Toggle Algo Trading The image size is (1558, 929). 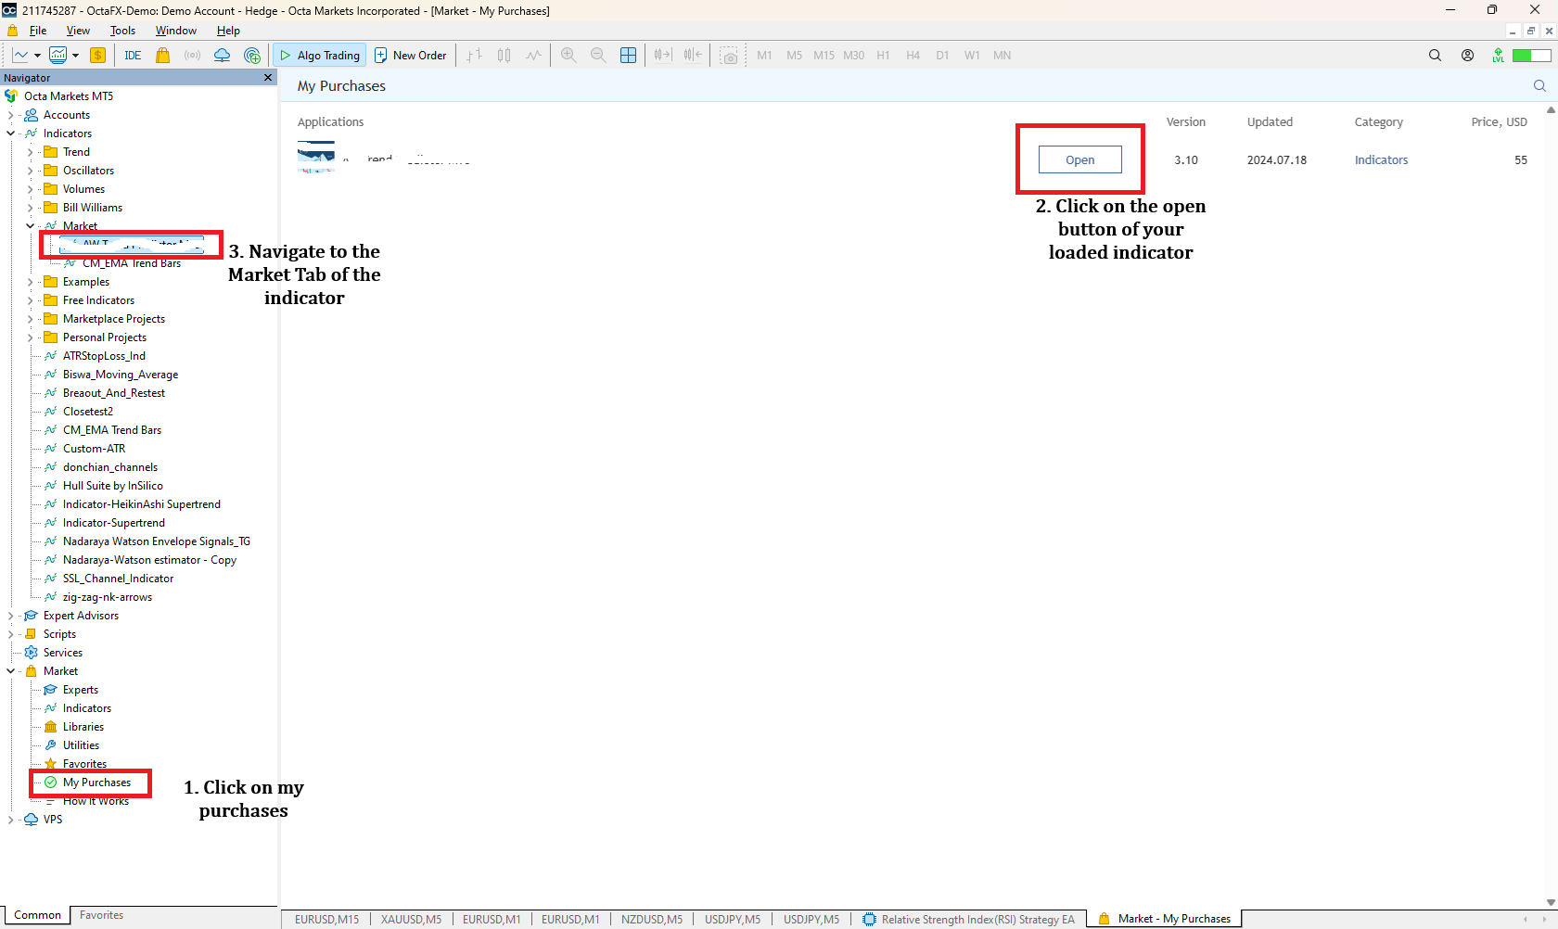tap(319, 55)
